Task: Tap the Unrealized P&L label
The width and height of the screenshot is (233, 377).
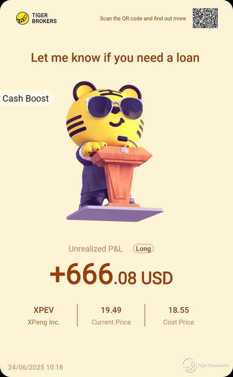Action: tap(96, 249)
